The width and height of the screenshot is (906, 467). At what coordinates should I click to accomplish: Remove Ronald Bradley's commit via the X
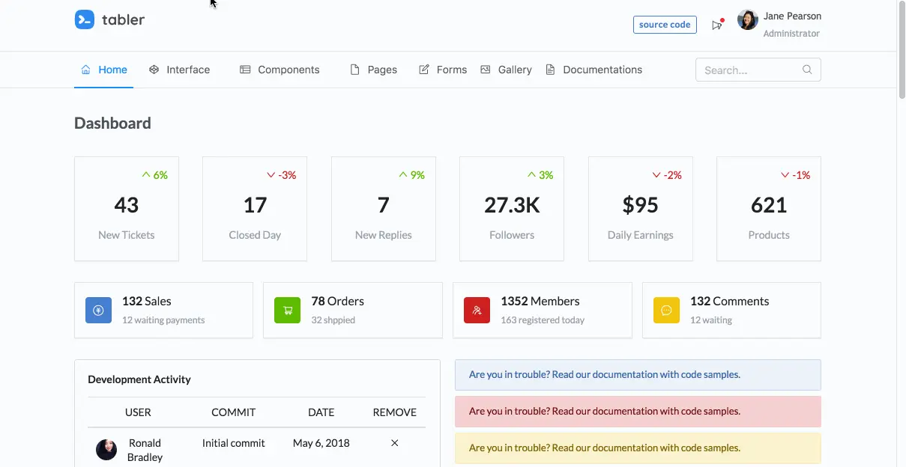coord(395,443)
